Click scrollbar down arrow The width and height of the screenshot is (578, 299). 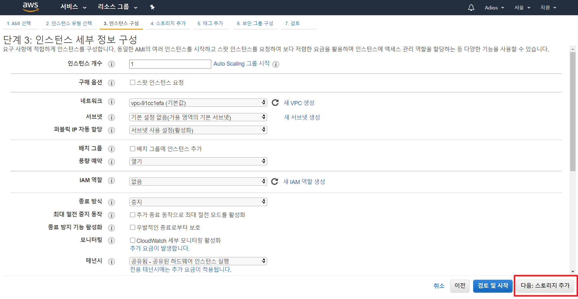[573, 272]
